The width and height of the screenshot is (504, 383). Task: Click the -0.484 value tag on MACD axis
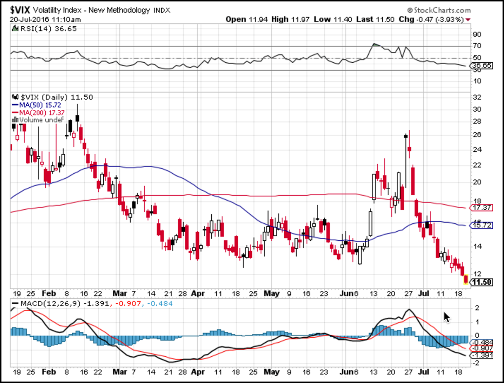[481, 342]
